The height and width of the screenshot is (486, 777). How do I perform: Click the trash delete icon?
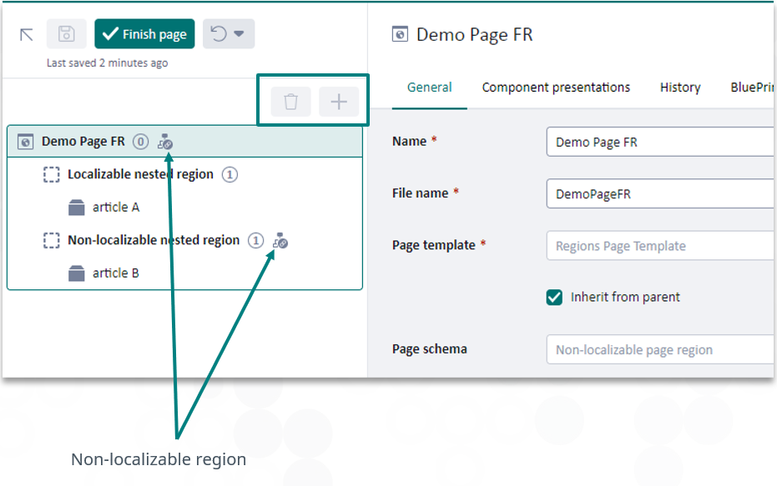[290, 102]
